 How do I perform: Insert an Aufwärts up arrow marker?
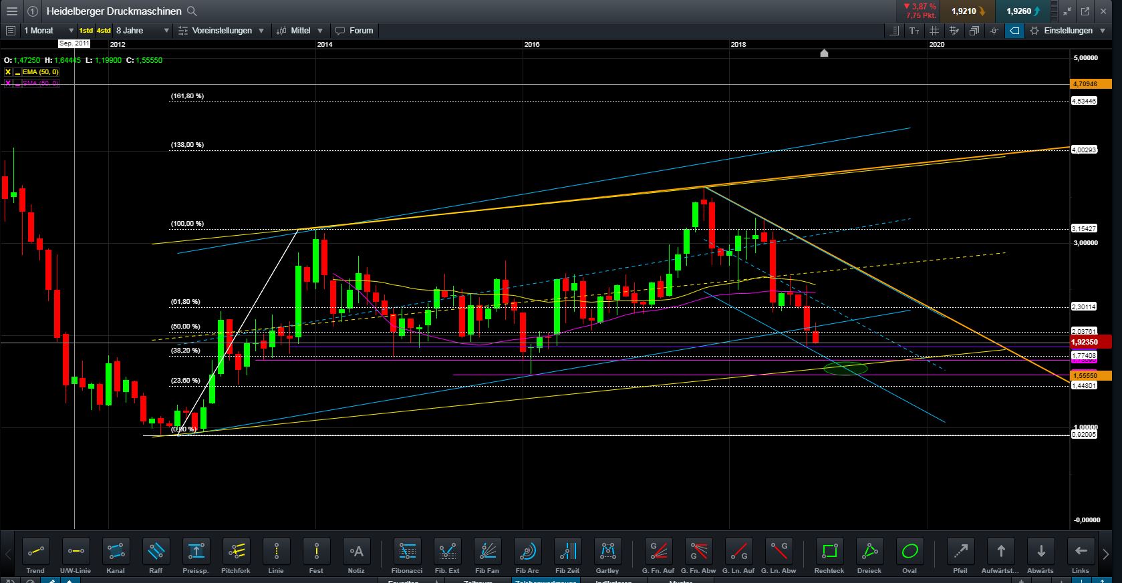1000,552
